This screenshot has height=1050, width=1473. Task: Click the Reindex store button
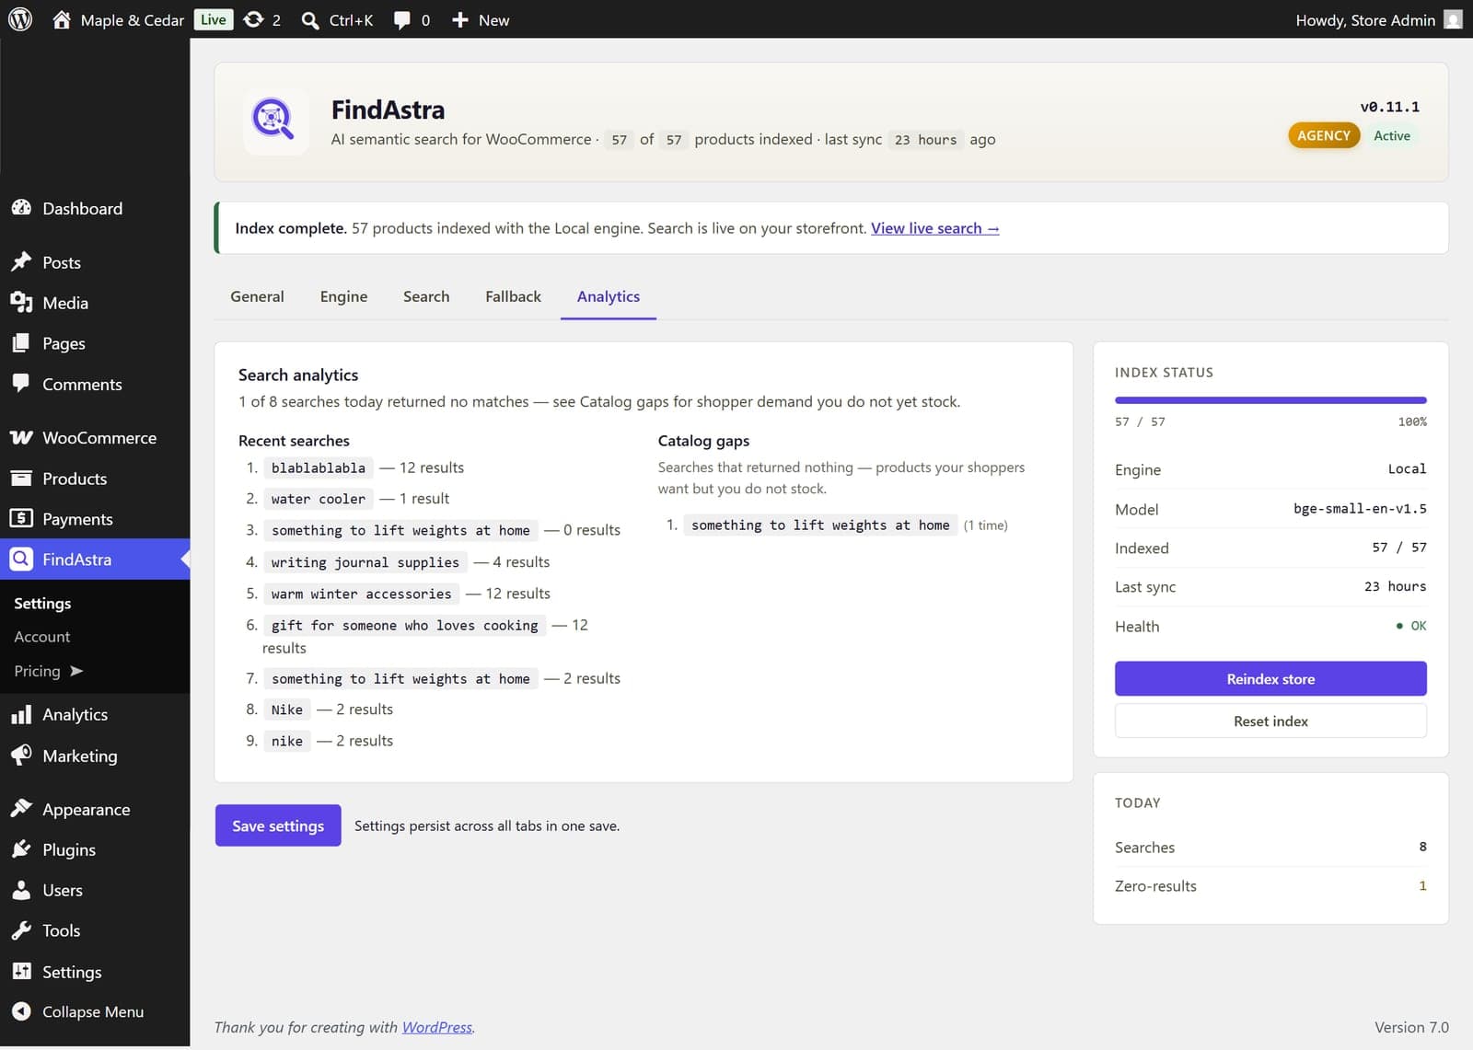tap(1270, 678)
